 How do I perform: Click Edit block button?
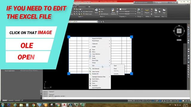(x=101, y=12)
